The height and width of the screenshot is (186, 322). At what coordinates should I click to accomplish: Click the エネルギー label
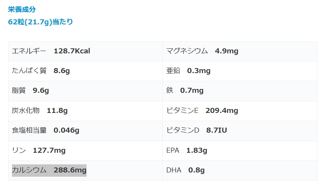[x=29, y=51]
